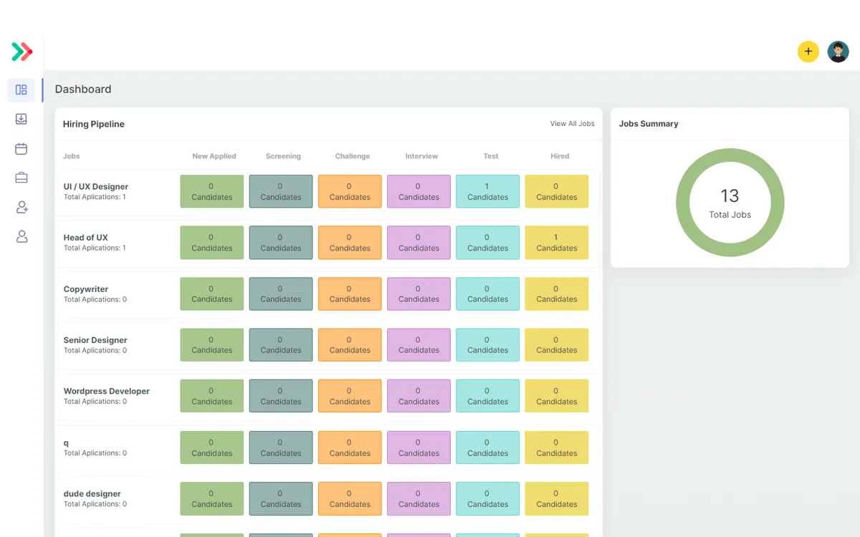The width and height of the screenshot is (860, 537).
Task: Click job q Challenge candidates box
Action: click(x=350, y=447)
